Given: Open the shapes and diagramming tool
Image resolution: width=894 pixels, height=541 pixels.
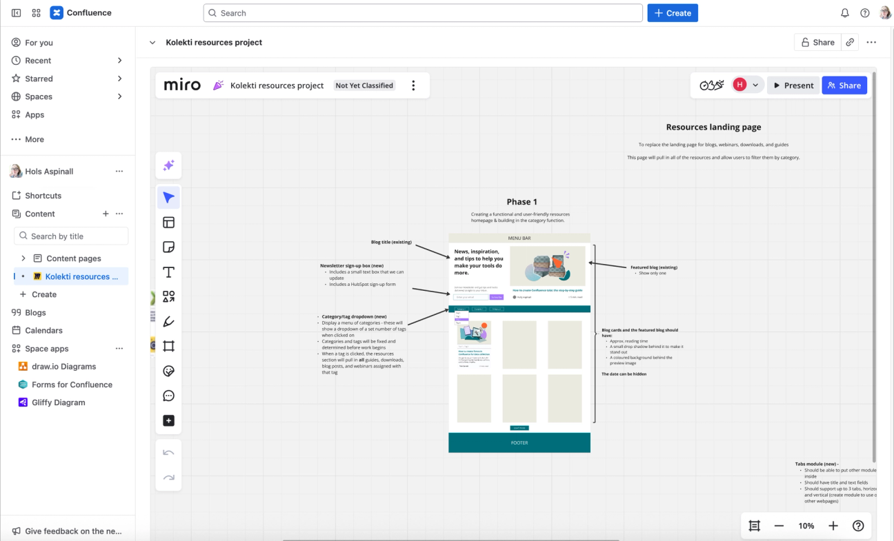Looking at the screenshot, I should 168,296.
